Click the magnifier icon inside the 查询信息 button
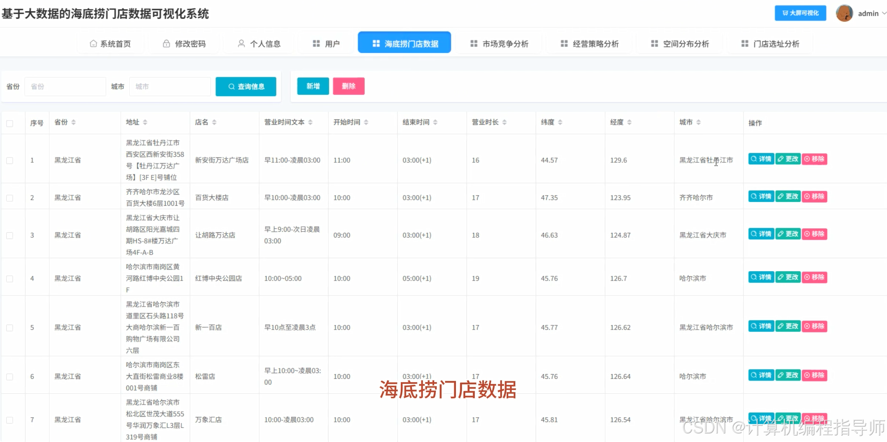The image size is (887, 442). [231, 86]
